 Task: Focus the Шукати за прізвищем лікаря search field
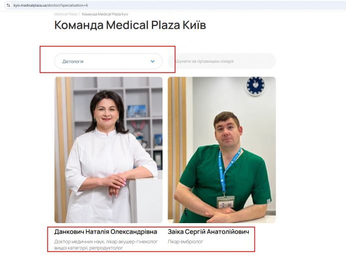222,61
